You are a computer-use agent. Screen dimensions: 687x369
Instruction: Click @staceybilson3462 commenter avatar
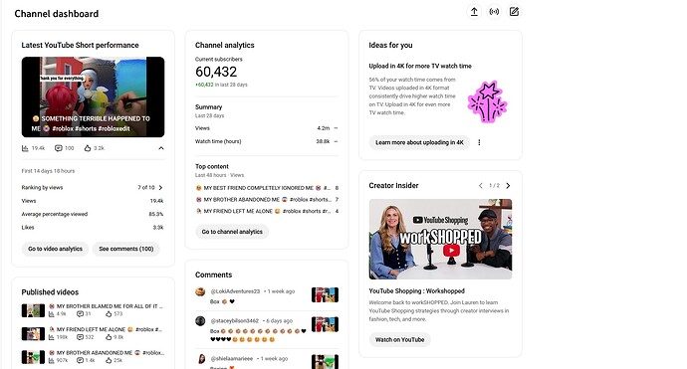[x=200, y=321]
